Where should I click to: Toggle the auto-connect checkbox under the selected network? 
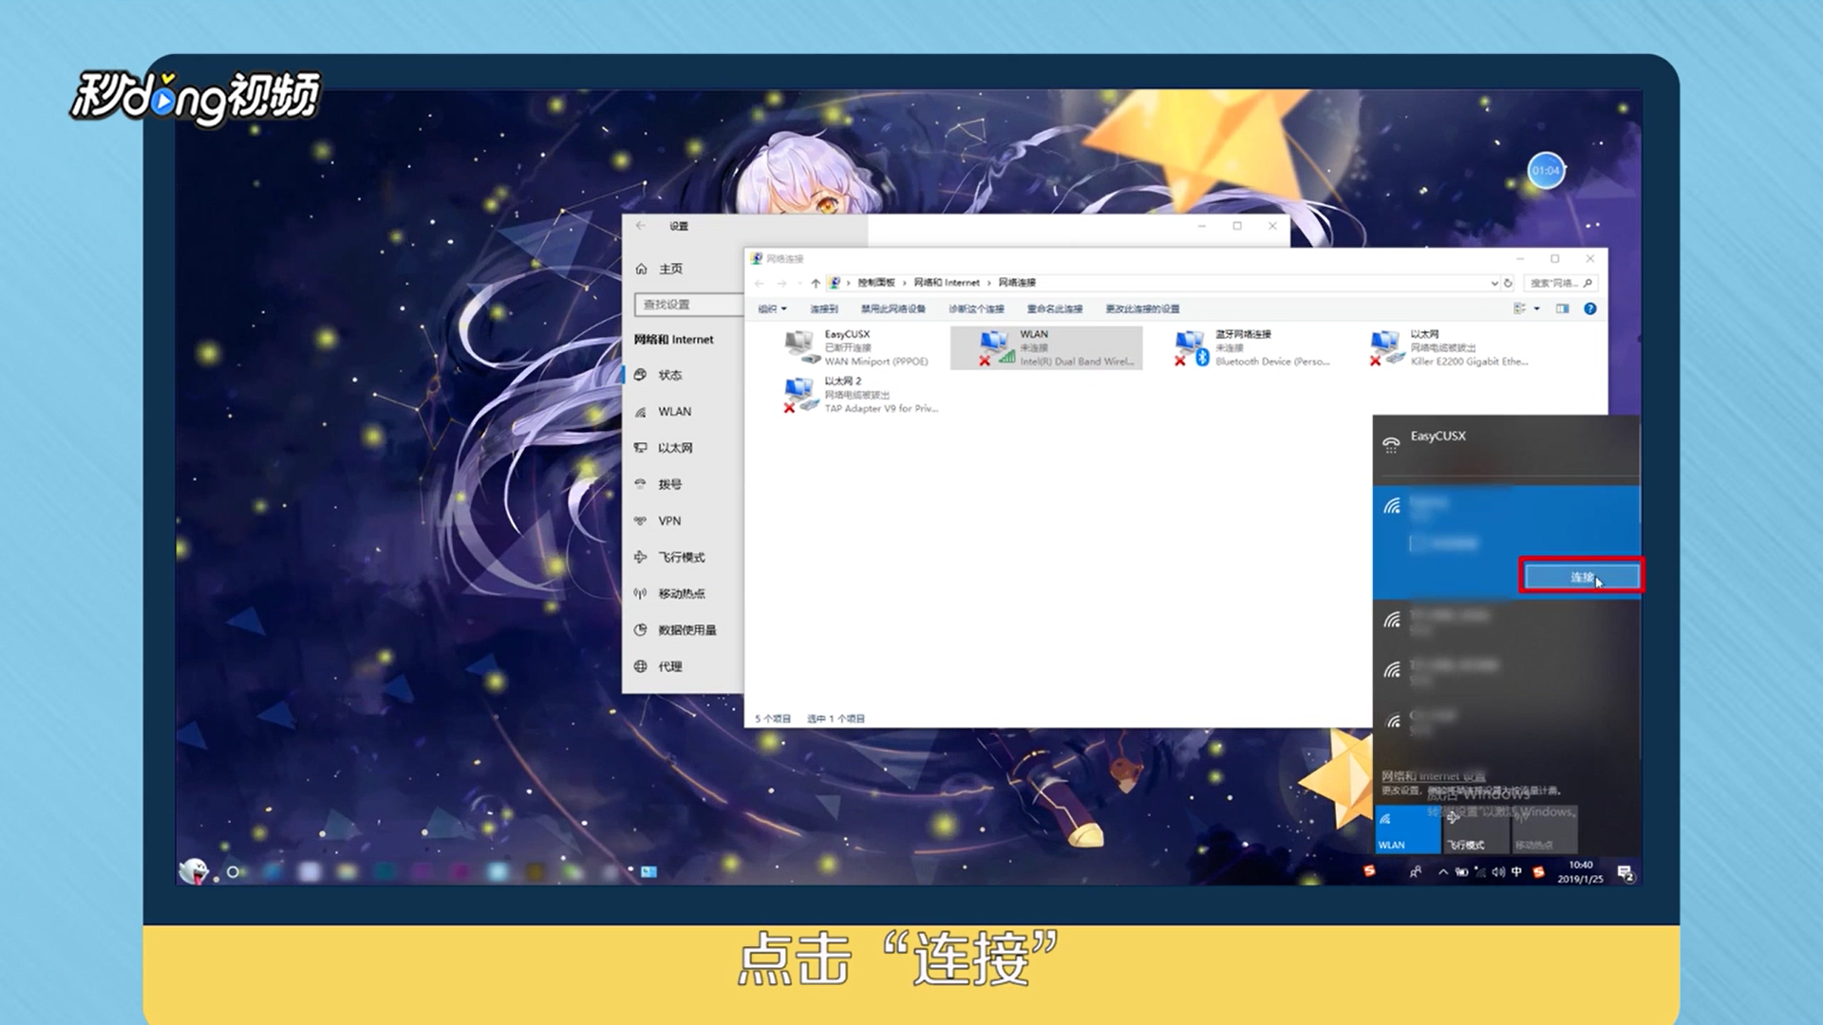[x=1418, y=543]
